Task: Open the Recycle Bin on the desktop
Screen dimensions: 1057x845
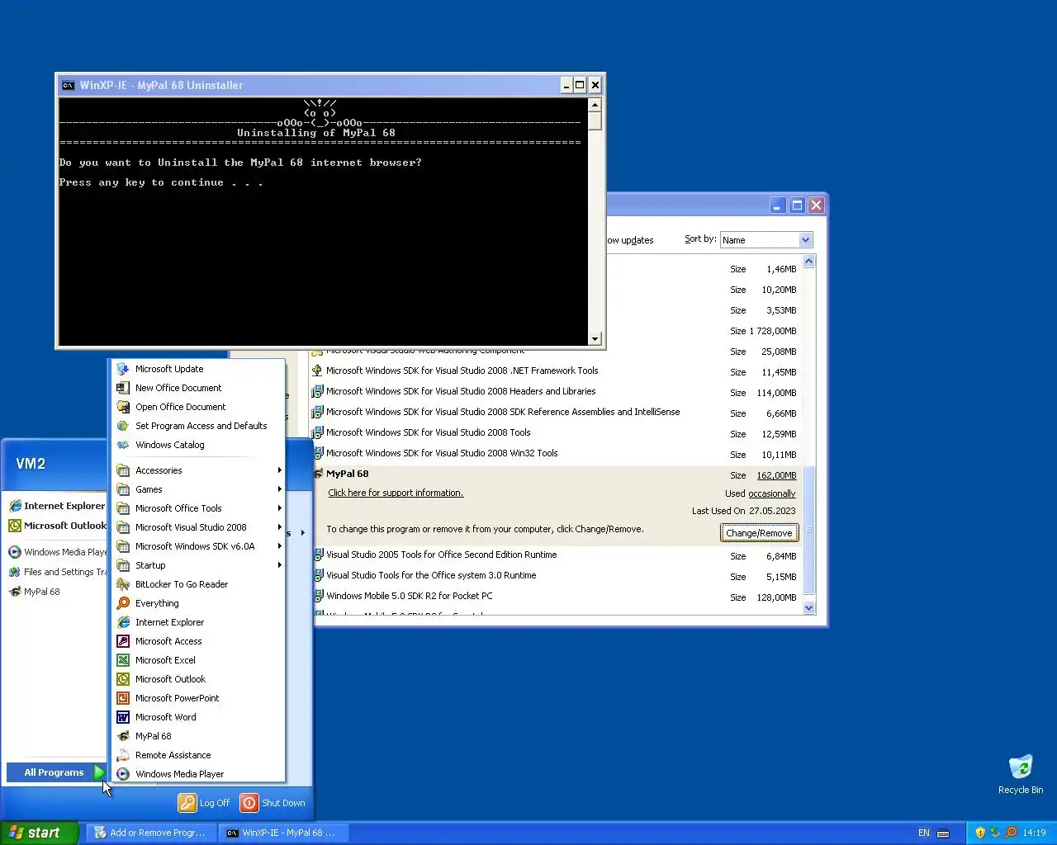Action: tap(1021, 774)
